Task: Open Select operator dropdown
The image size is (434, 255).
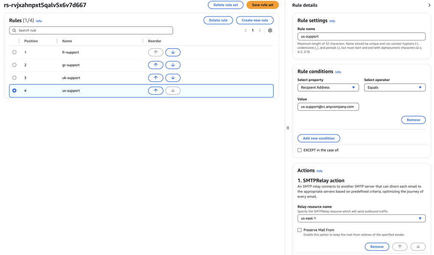Action: pyautogui.click(x=395, y=87)
